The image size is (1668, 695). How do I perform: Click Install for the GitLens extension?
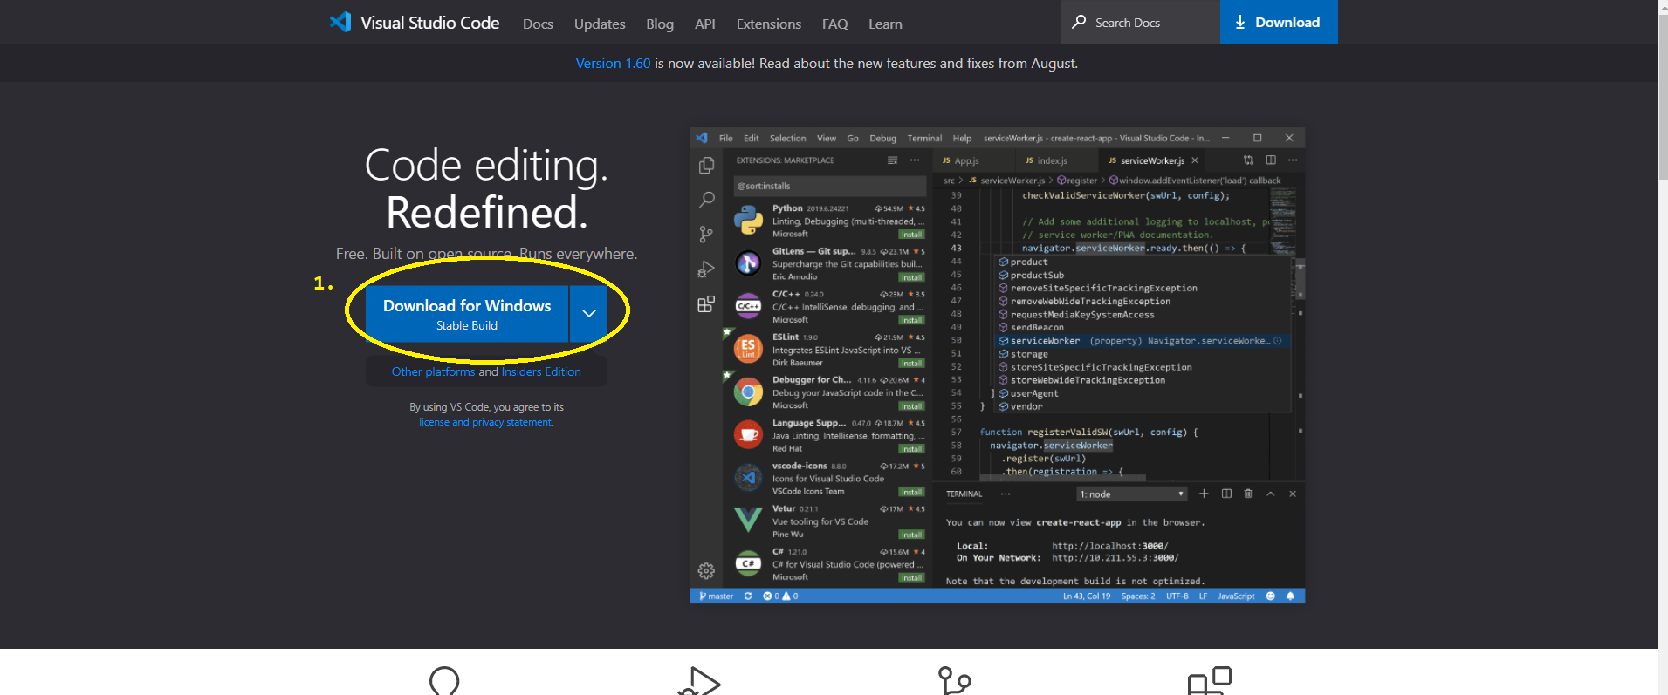(911, 277)
